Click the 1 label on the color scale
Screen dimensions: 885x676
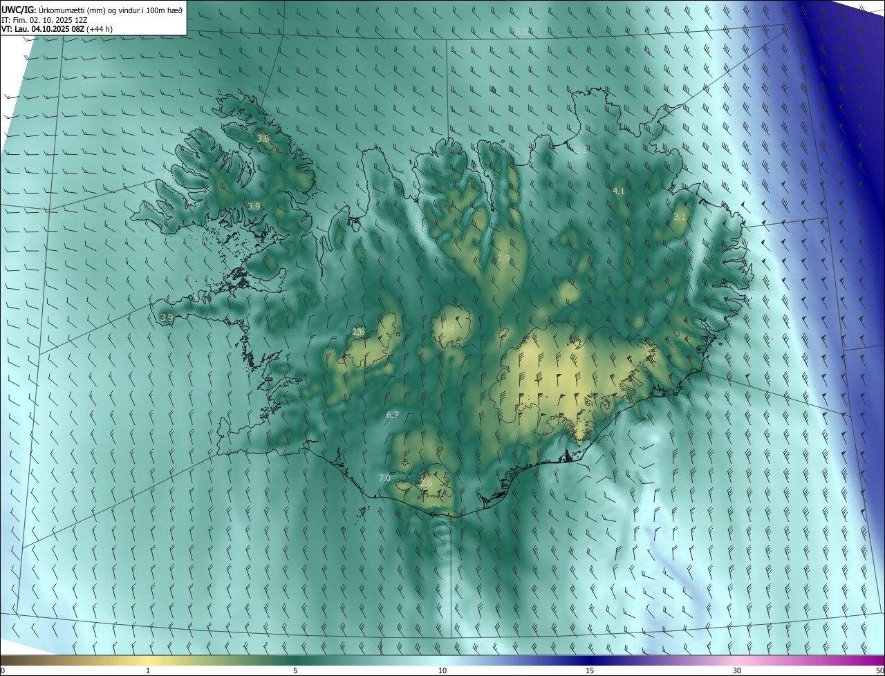point(148,670)
